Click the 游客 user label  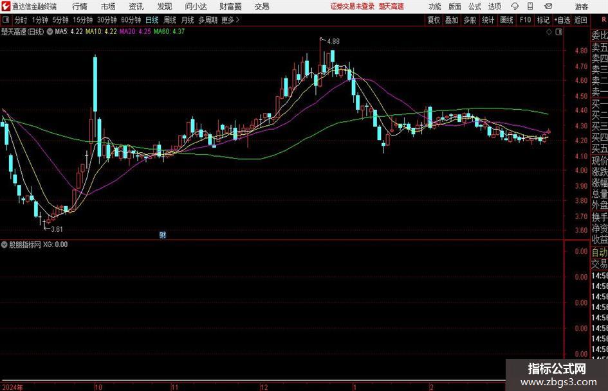coord(581,6)
